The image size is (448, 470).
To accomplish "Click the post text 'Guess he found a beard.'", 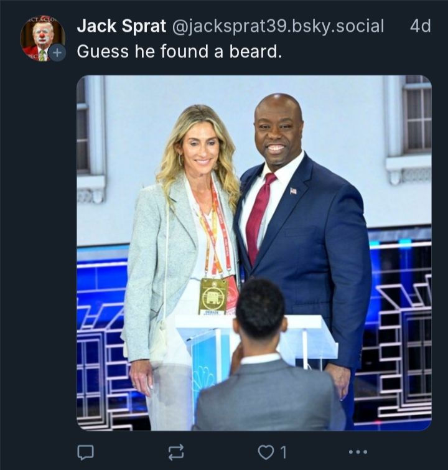I will [x=179, y=51].
